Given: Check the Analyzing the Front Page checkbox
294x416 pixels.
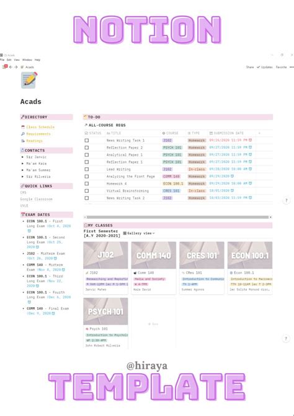Looking at the screenshot, I should [87, 177].
